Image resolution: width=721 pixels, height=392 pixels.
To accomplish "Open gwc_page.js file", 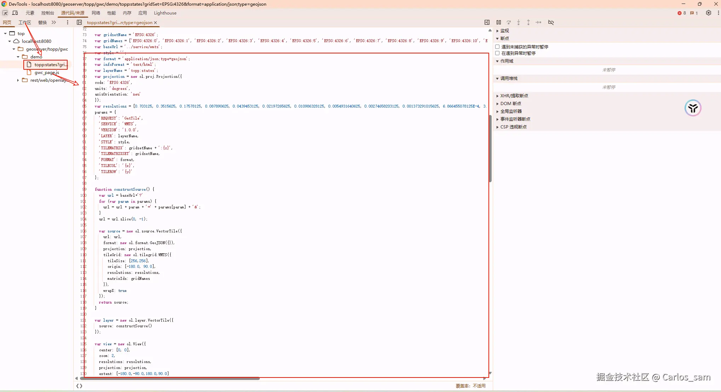I will 46,73.
